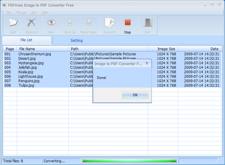Open the Help menu
Screen dimensions: 225x165
coord(45,13)
